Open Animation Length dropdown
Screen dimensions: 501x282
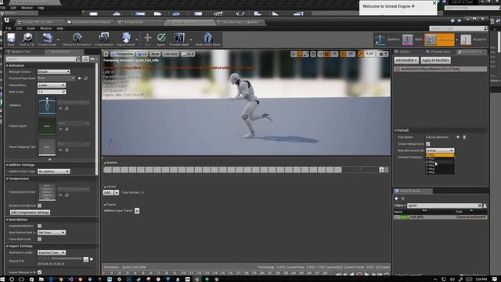pyautogui.click(x=52, y=252)
